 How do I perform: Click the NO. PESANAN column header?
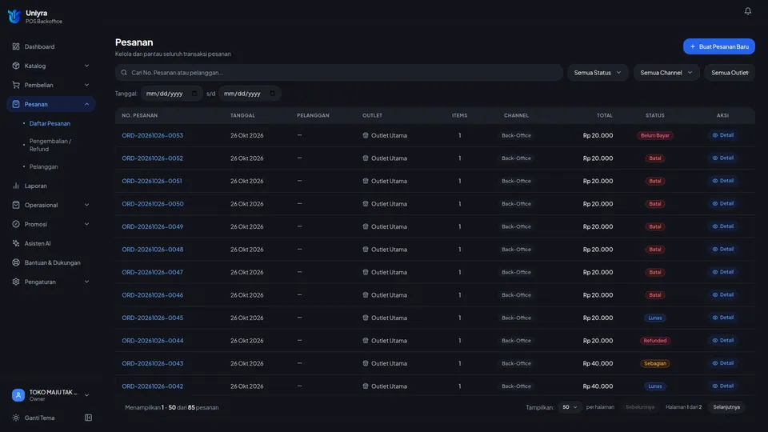(x=139, y=115)
